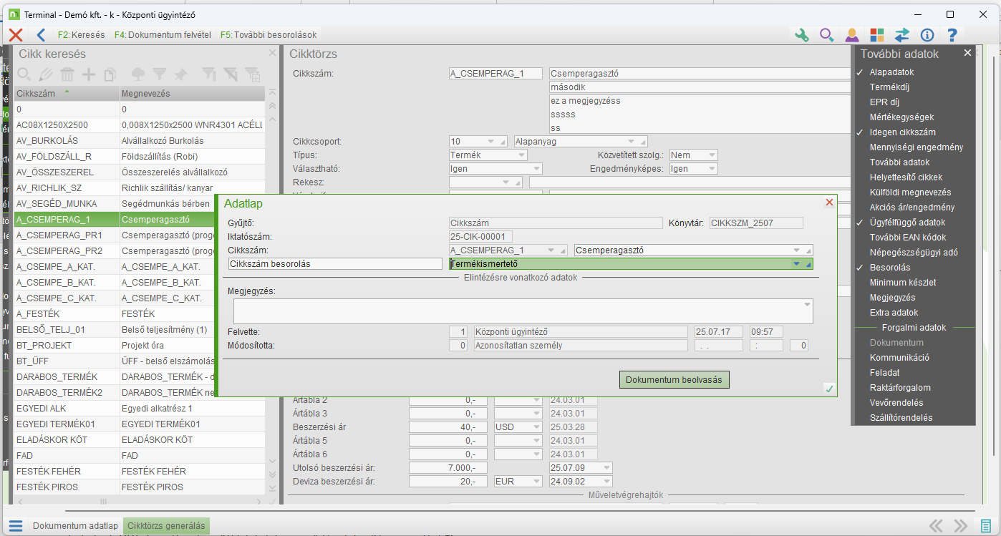This screenshot has width=1001, height=536.
Task: Select Kommunikáció in További adatok list
Action: (x=899, y=358)
